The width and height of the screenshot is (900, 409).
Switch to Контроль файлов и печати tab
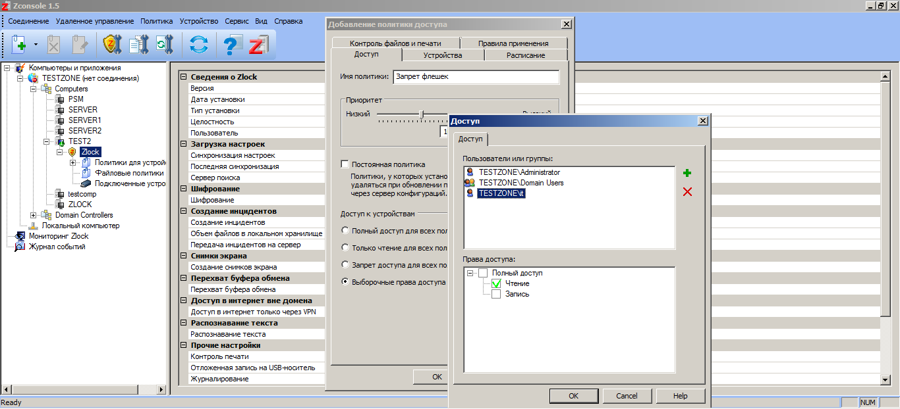coord(395,43)
